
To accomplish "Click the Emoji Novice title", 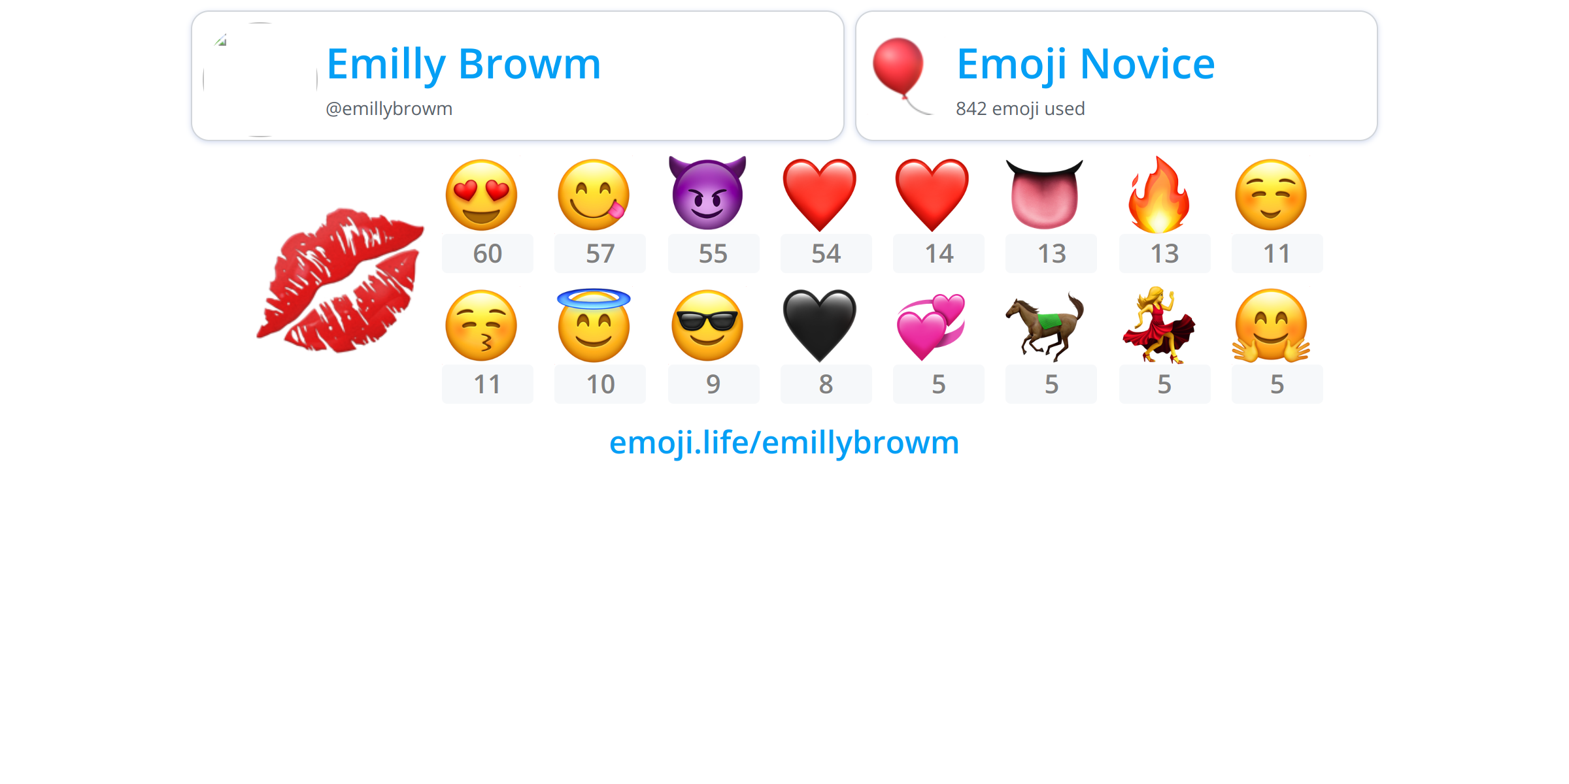I will [1085, 64].
